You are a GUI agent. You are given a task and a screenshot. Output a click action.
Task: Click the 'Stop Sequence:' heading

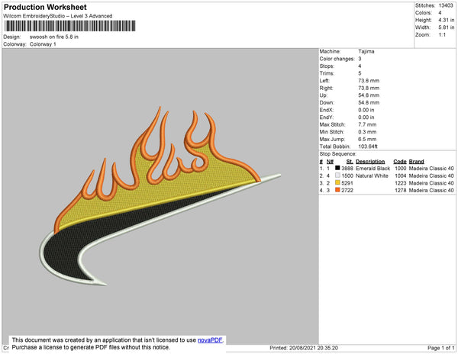[x=338, y=154]
